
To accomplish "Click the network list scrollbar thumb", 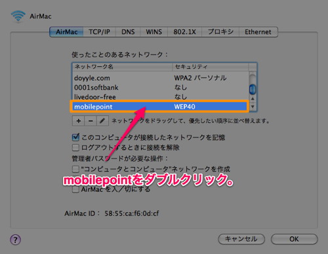I will [253, 89].
